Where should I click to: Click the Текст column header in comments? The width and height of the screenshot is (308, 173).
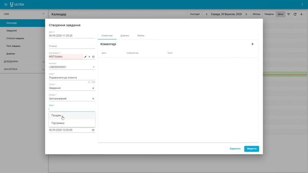[x=170, y=53]
